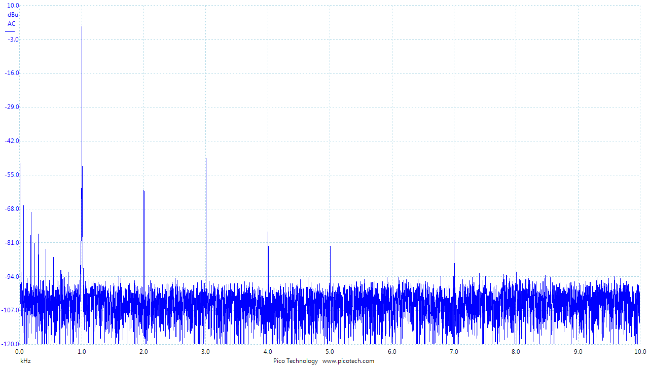Click the -3.0 amplitude axis label
Viewport: 649px width, 365px height.
coord(14,40)
